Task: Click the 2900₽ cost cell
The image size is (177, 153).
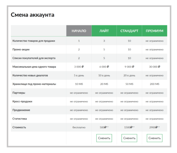Action: tap(155, 127)
